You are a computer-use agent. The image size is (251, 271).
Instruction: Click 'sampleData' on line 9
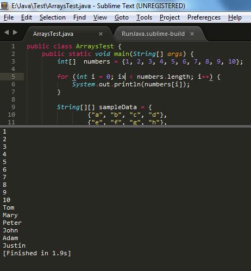click(x=118, y=107)
